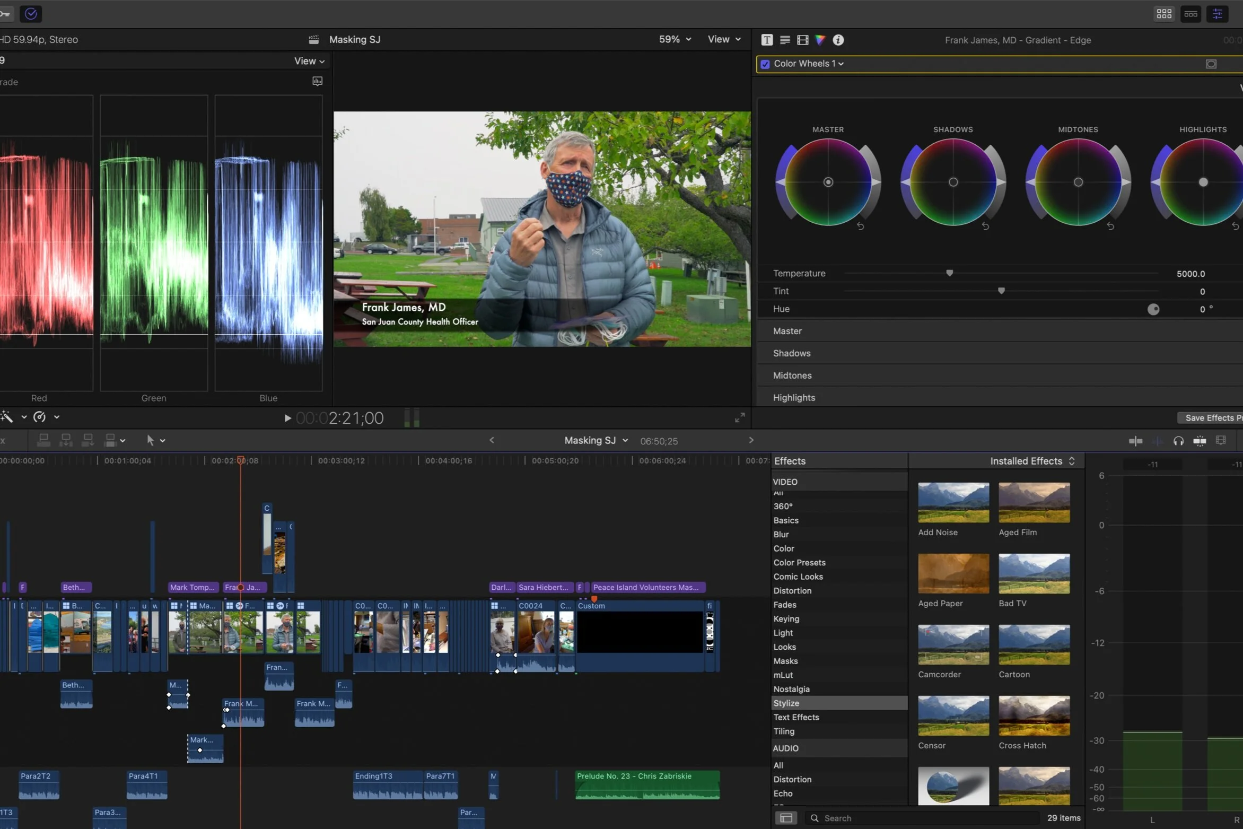Open the viewer View dropdown

pyautogui.click(x=724, y=39)
